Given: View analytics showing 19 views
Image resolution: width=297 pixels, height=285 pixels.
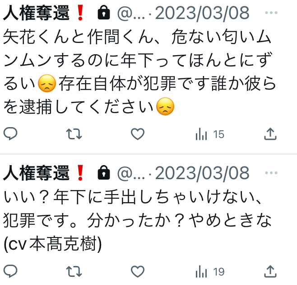Looking at the screenshot, I should pyautogui.click(x=210, y=272).
